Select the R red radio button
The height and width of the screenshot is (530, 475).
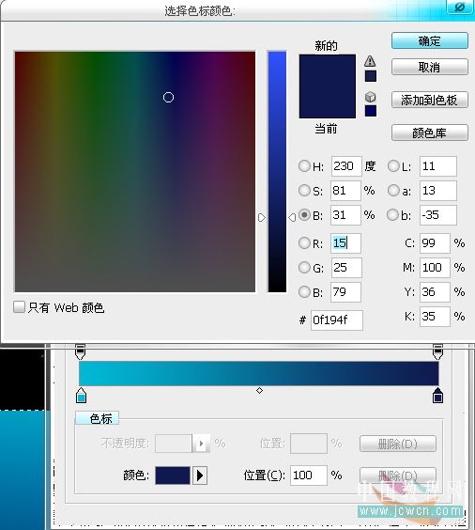tap(304, 242)
